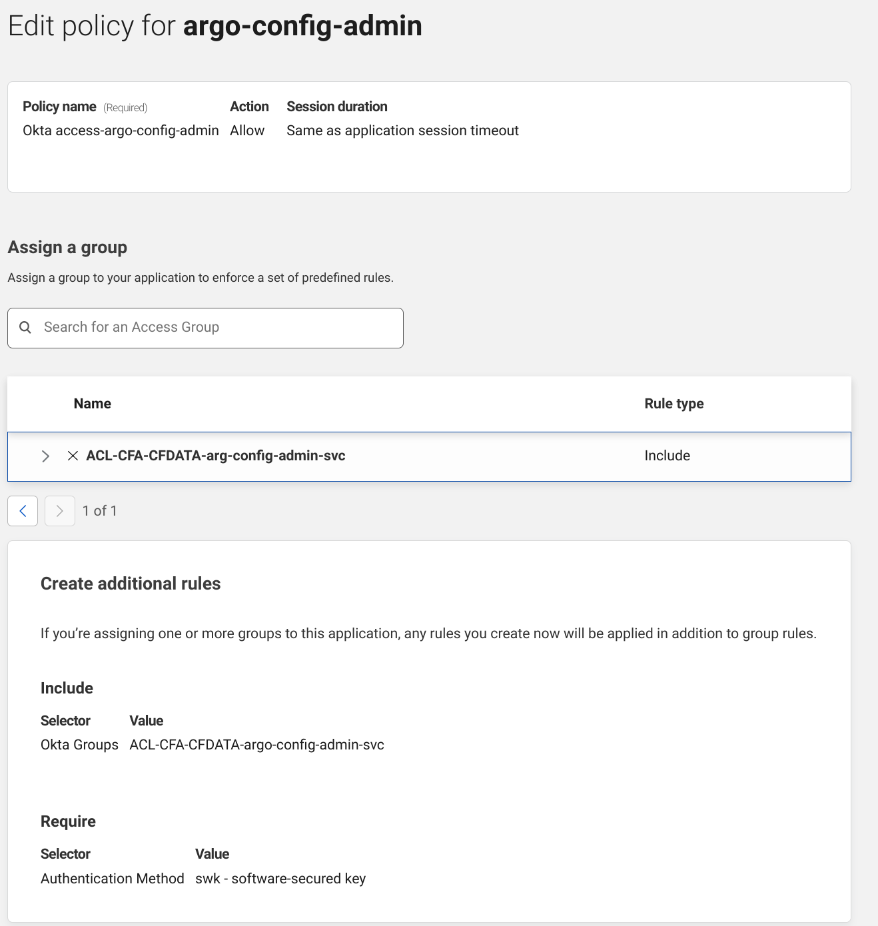This screenshot has height=926, width=878.
Task: Click the 1 of 1 page indicator
Action: tap(100, 511)
